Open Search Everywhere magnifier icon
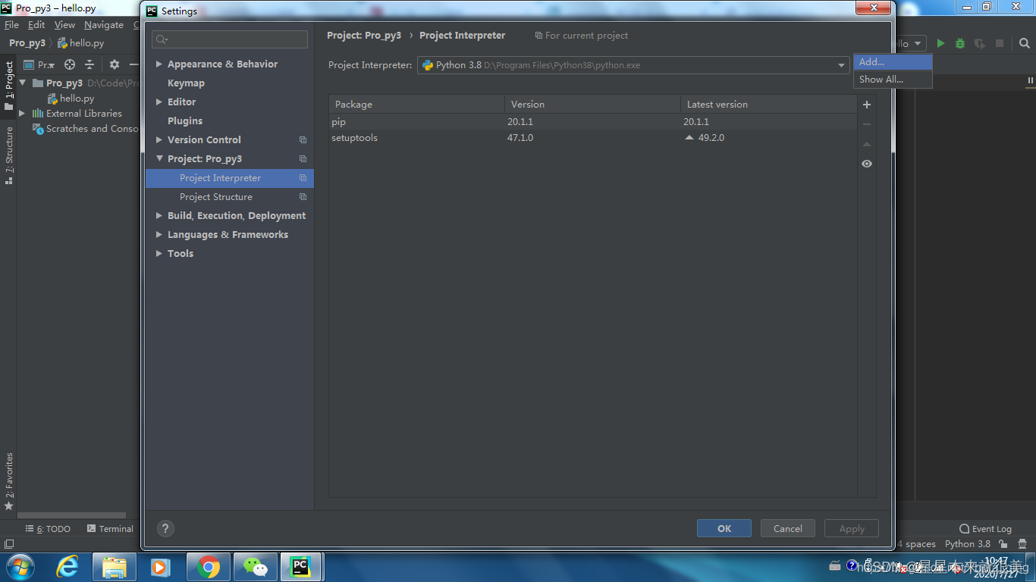Image resolution: width=1036 pixels, height=582 pixels. click(1025, 44)
